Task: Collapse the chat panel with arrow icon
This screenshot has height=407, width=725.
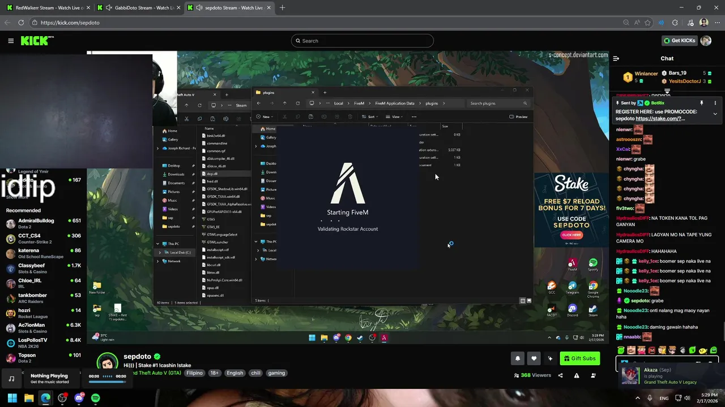Action: [x=616, y=58]
